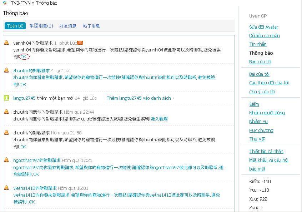Click bell icon beside ngocthach97 notification
The image size is (302, 212).
coord(6,160)
